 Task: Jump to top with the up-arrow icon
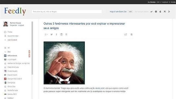165,11
